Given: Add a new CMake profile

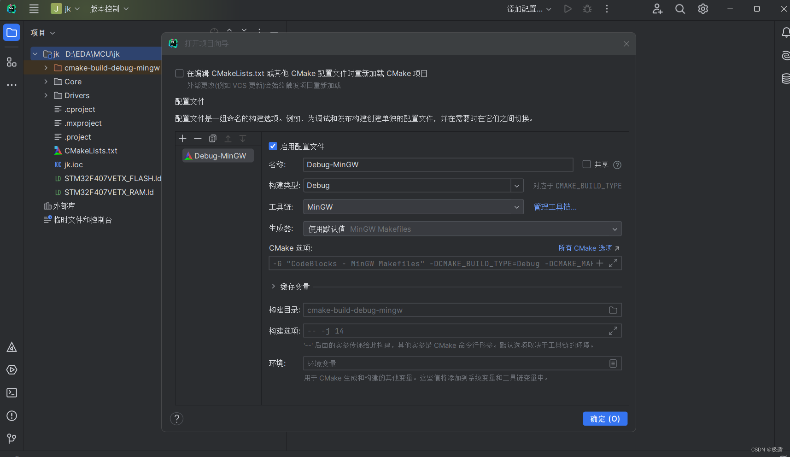Looking at the screenshot, I should 182,139.
